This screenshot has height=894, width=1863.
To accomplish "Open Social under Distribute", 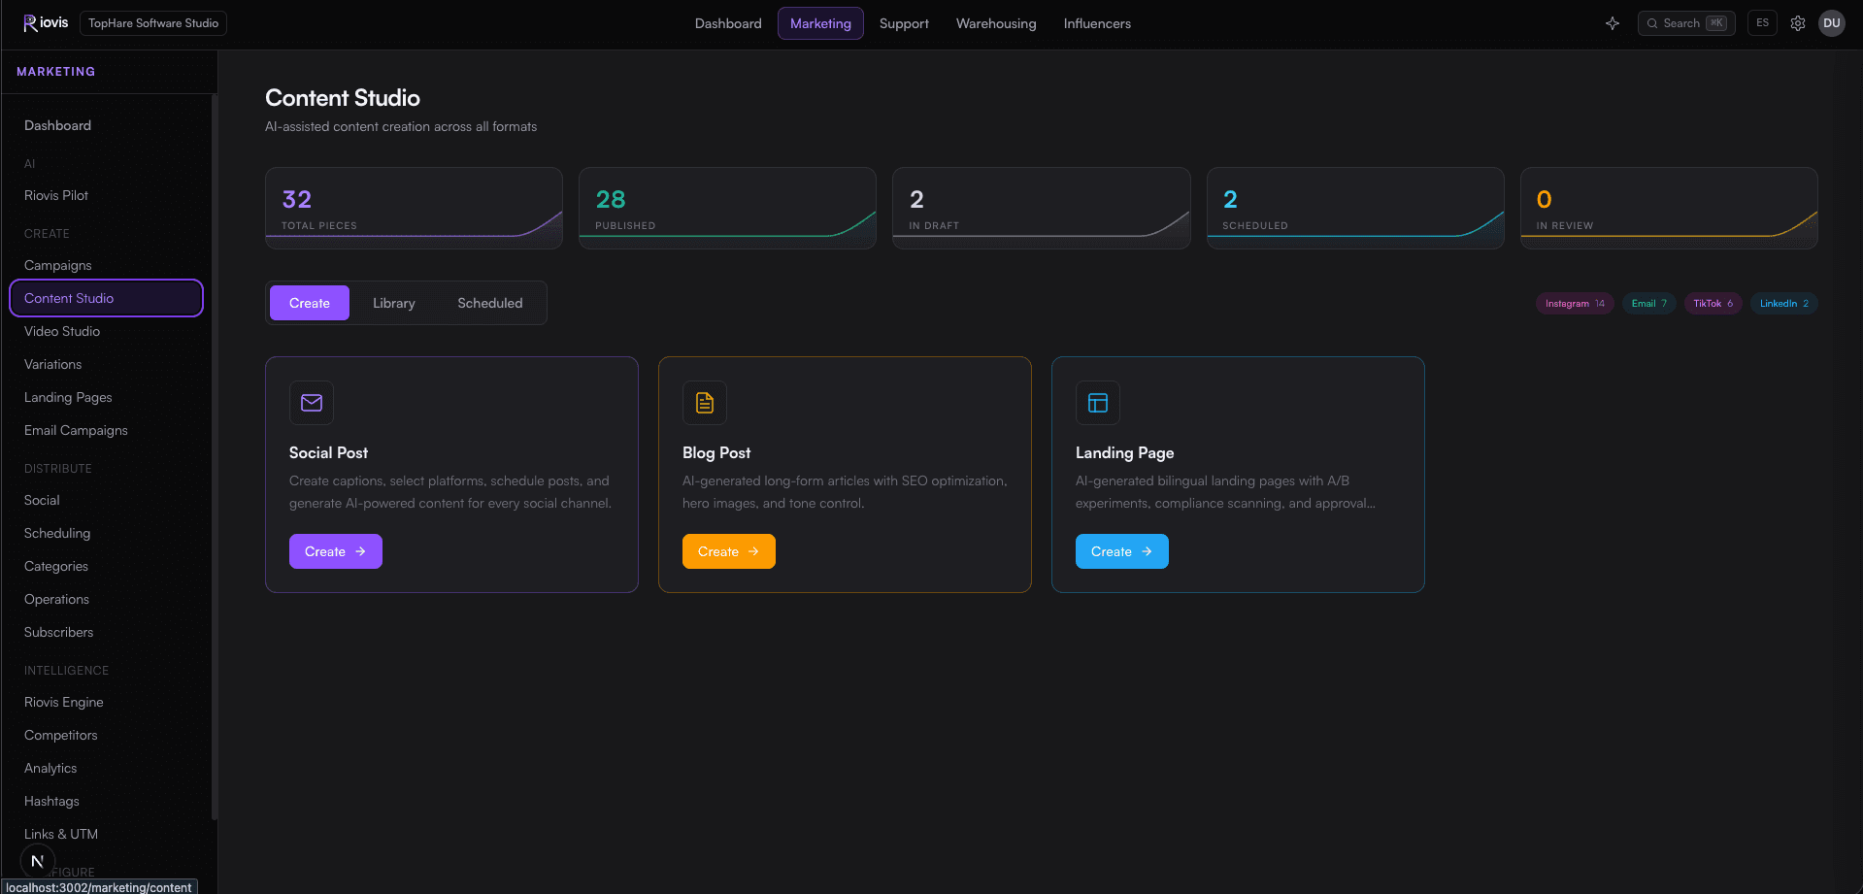I will 106,500.
